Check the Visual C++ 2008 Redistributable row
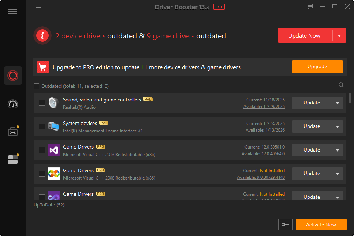 [42, 174]
